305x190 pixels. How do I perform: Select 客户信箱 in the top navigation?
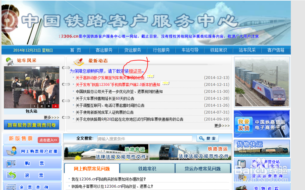pyautogui.click(x=276, y=50)
